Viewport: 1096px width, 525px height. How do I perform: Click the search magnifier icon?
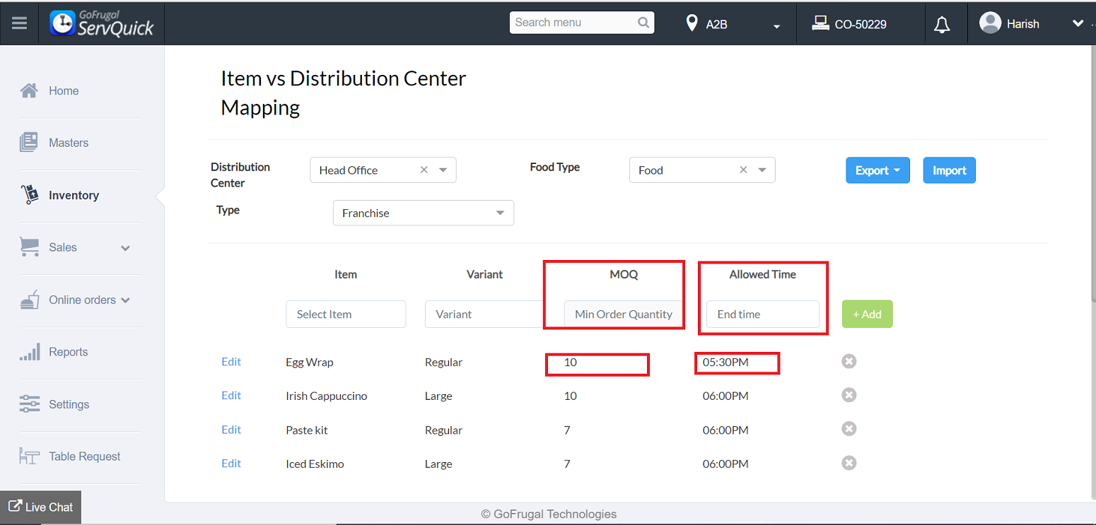point(643,23)
